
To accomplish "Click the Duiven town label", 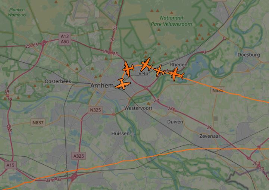I will [175, 122].
